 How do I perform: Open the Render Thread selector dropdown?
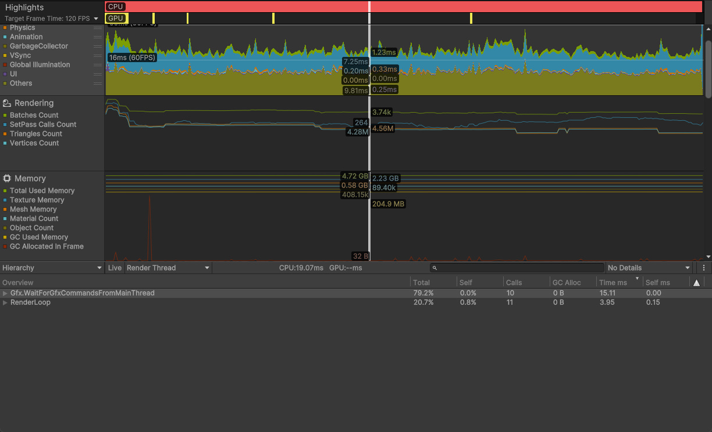tap(168, 268)
